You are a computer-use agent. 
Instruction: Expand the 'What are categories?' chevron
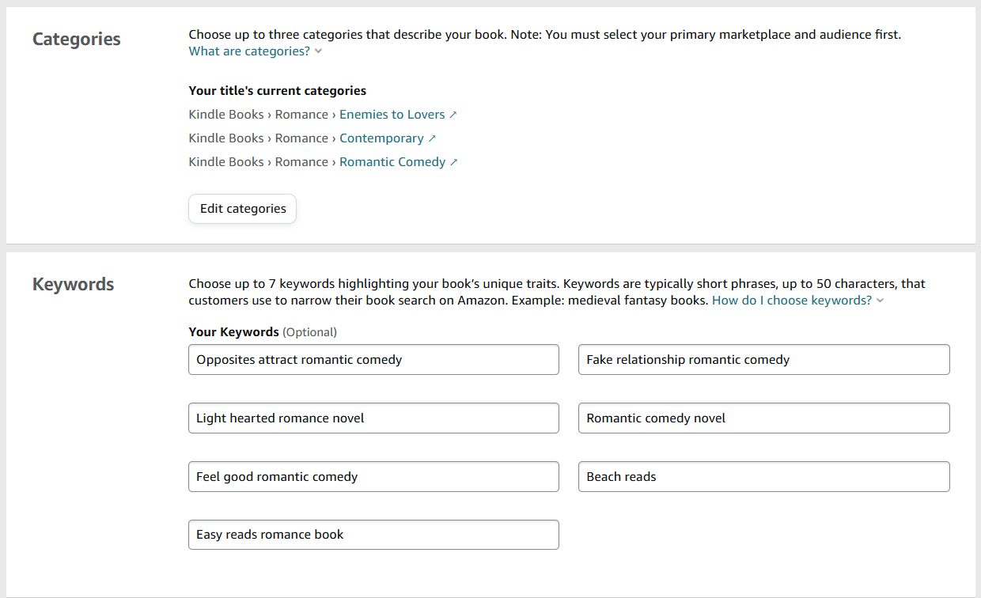[318, 51]
